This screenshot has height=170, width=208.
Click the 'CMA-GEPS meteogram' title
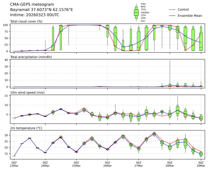[x=32, y=5]
